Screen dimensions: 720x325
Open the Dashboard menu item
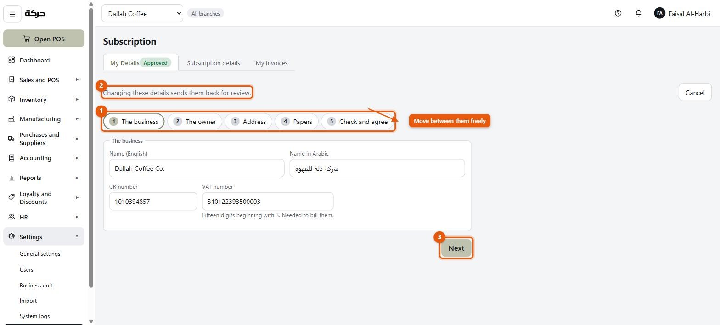click(44, 60)
